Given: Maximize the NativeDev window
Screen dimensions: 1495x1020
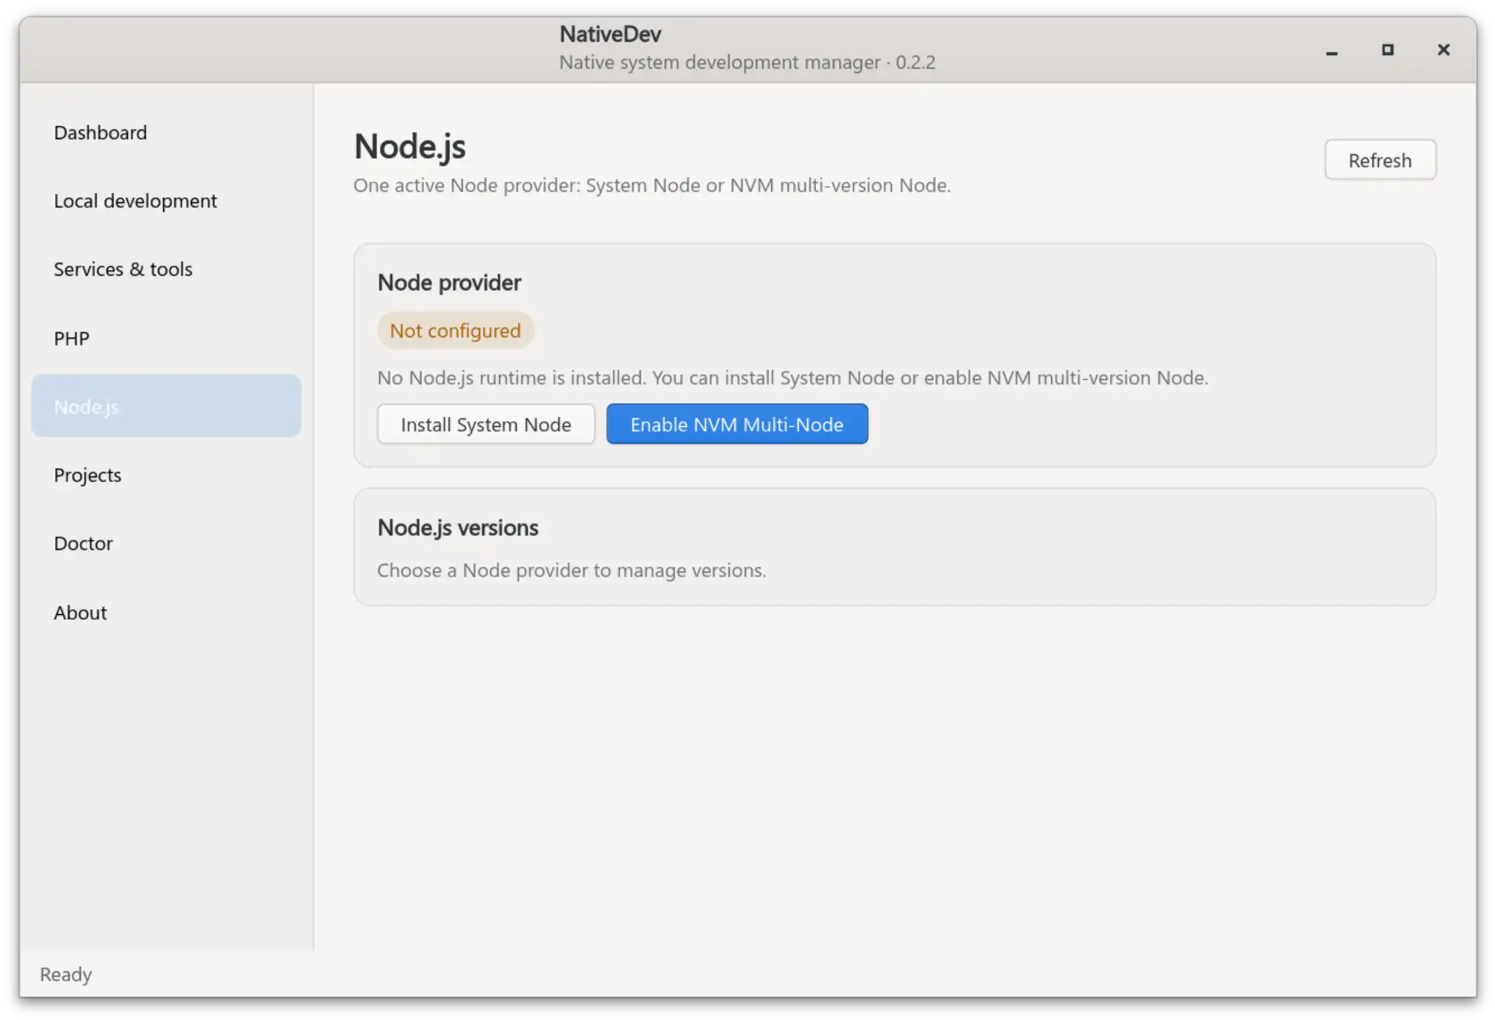Looking at the screenshot, I should click(1387, 50).
